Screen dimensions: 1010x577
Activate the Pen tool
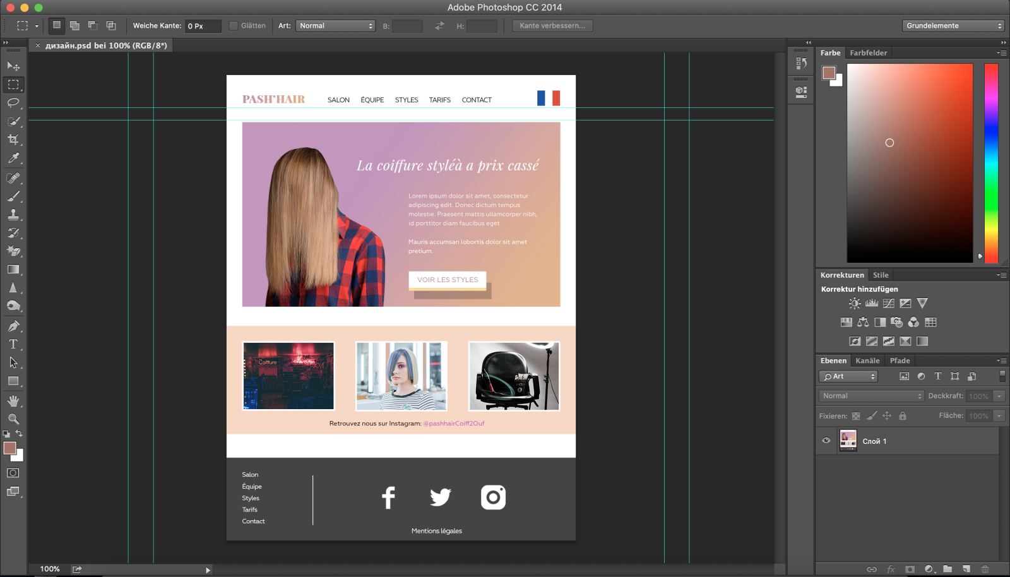pyautogui.click(x=13, y=326)
